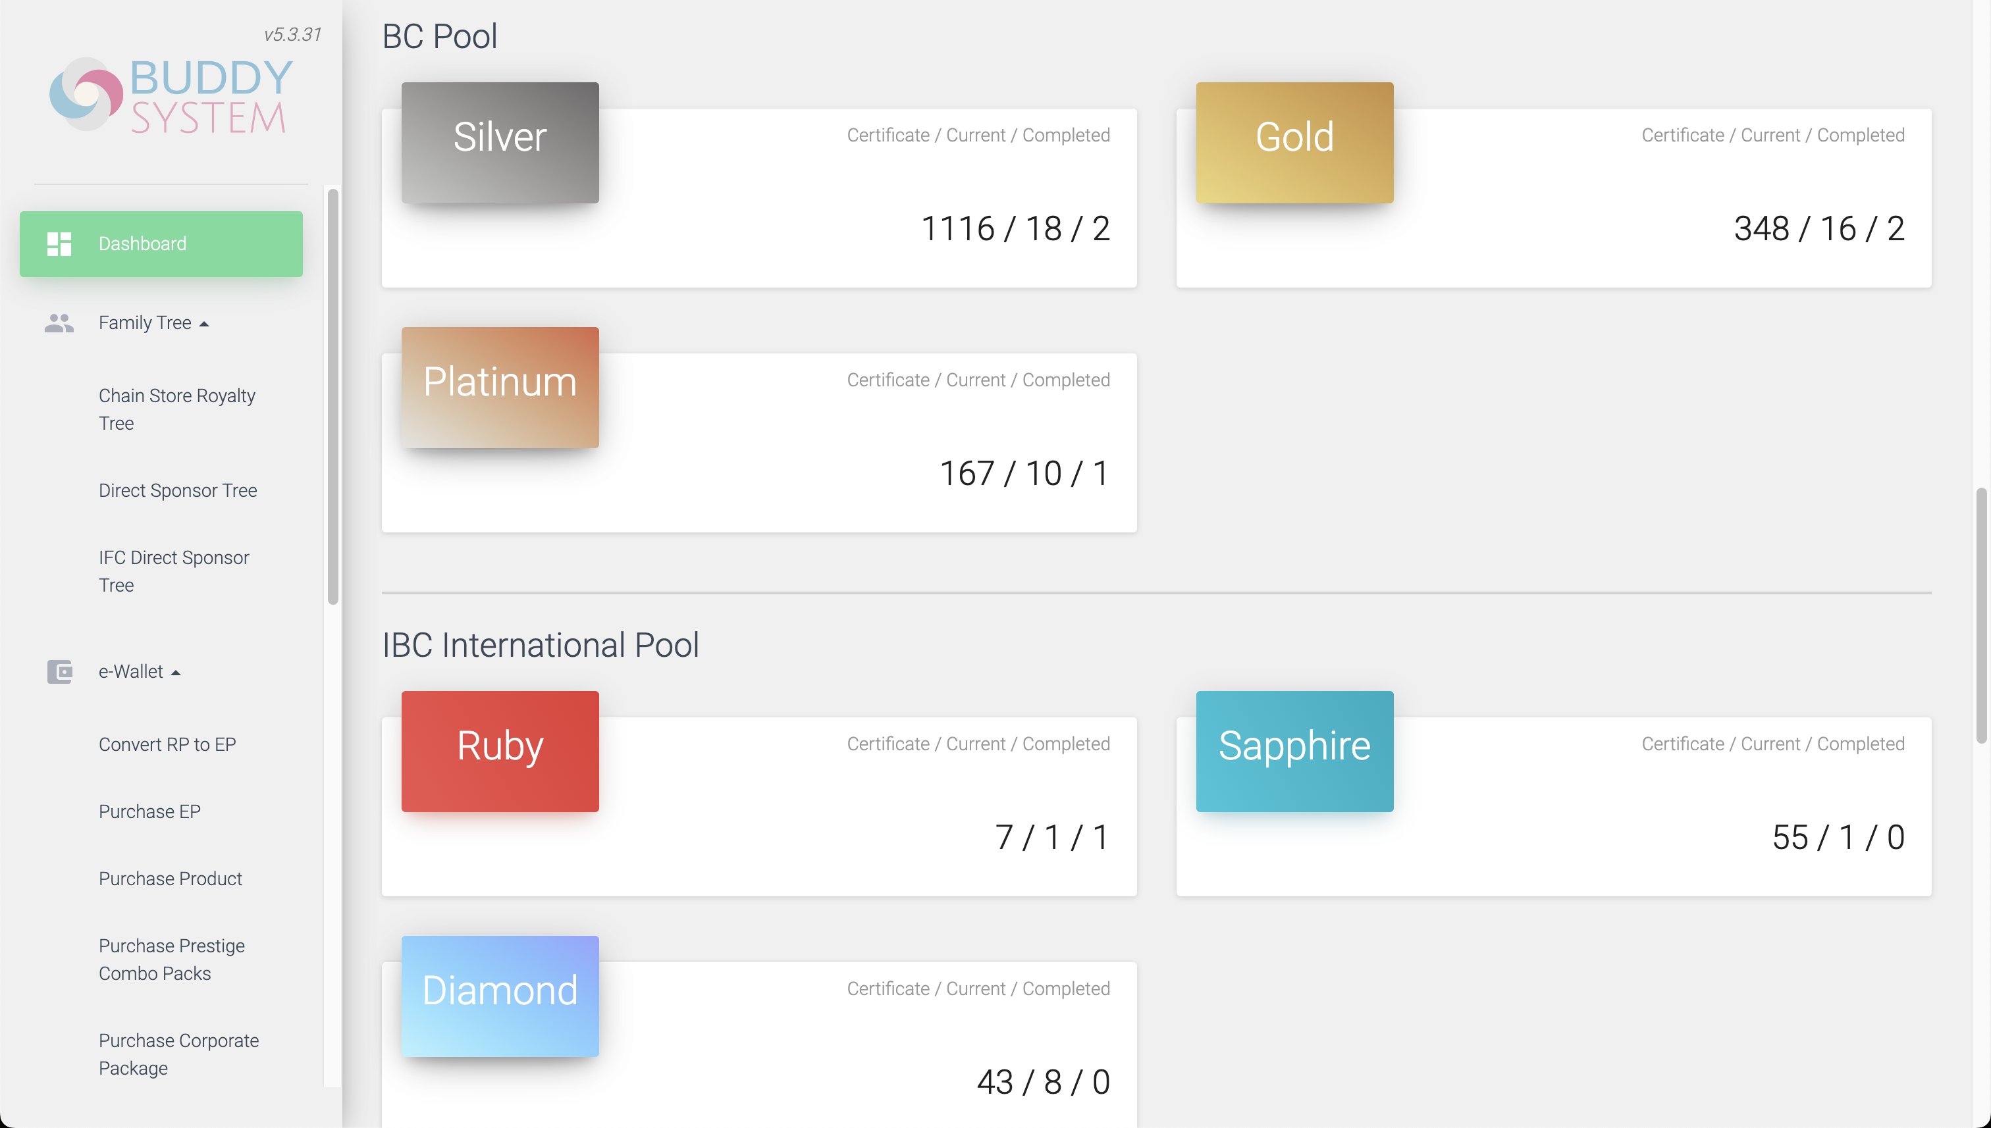
Task: Select Purchase Corporate Package
Action: [x=178, y=1054]
